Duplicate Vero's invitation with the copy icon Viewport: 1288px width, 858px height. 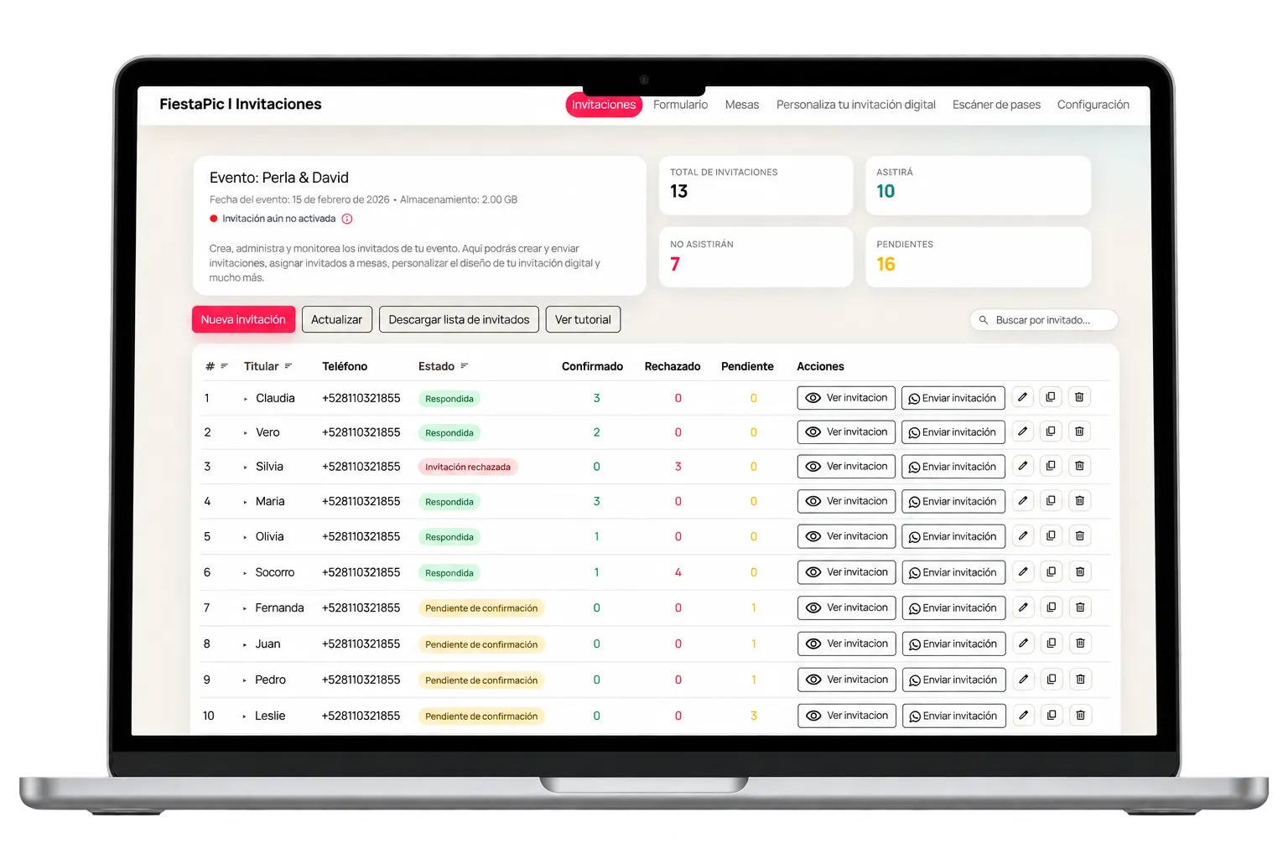1051,432
